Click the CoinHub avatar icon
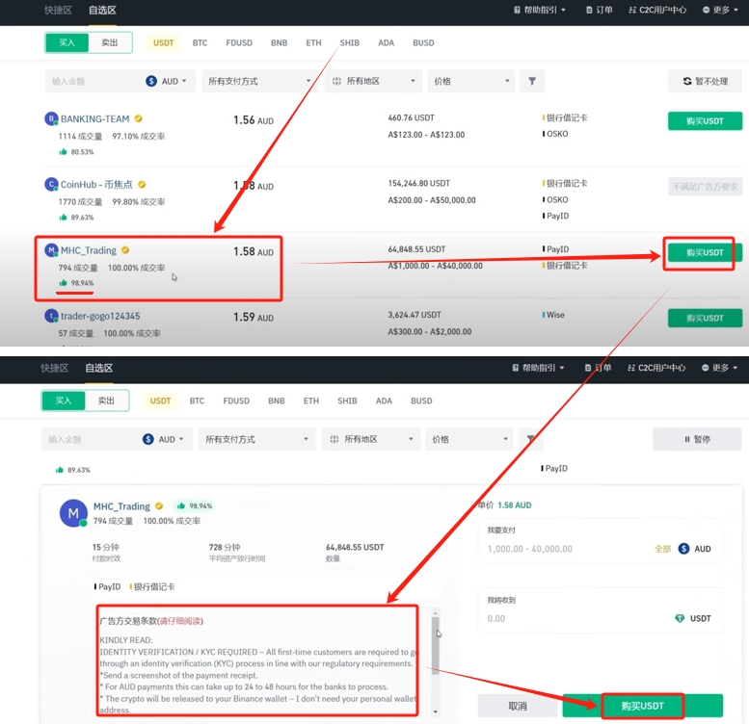Screen dimensions: 749x724 (x=51, y=184)
